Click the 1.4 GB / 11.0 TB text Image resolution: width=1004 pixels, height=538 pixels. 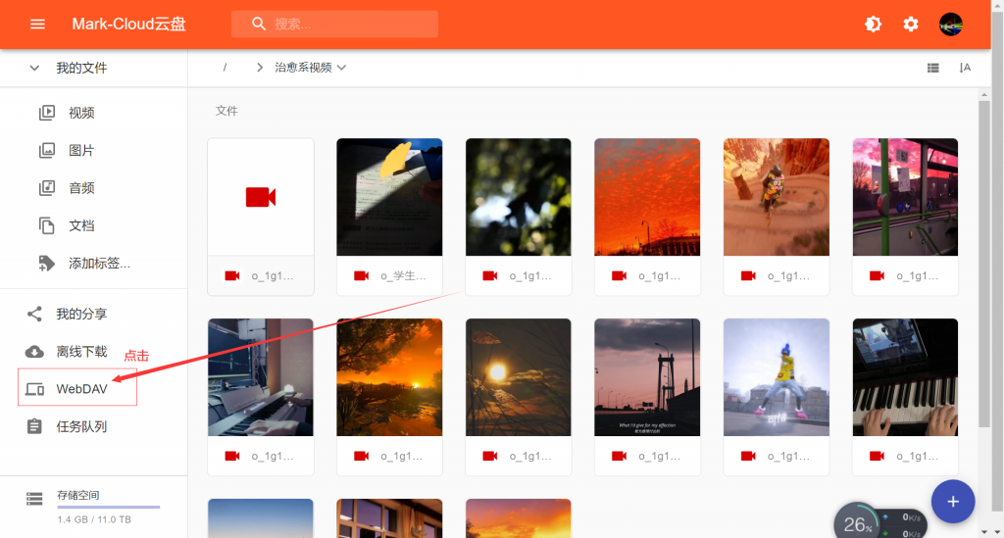point(94,519)
